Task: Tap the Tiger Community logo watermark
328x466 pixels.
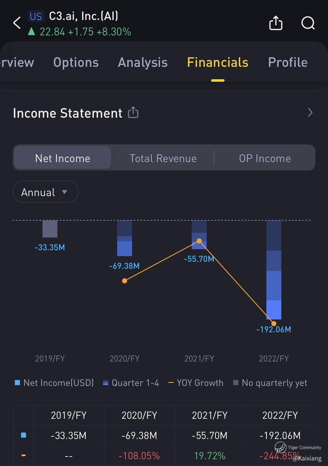Action: point(280,447)
